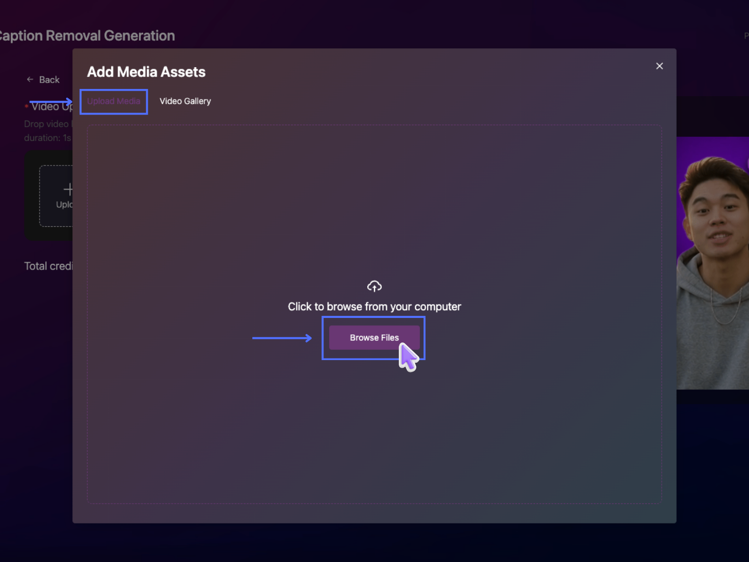The image size is (749, 562).
Task: Click the Upload label under the plus icon
Action: pos(64,205)
